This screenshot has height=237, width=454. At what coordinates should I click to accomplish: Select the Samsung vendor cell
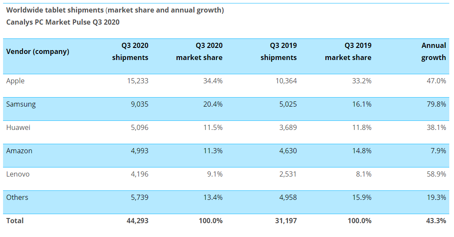[21, 104]
